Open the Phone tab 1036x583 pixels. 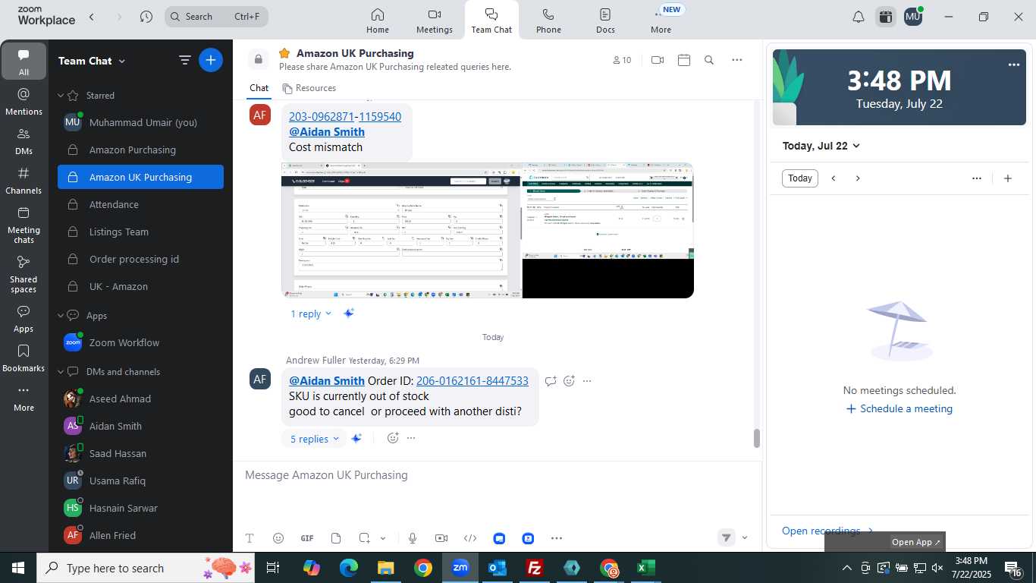[548, 20]
